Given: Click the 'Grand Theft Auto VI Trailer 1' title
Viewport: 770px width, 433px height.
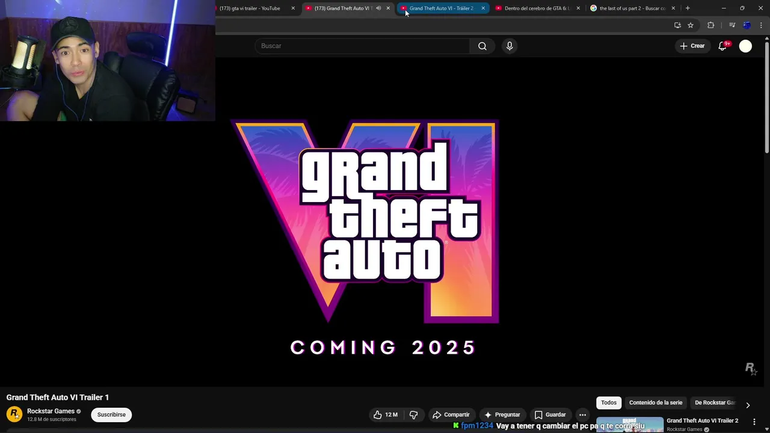Looking at the screenshot, I should pos(58,398).
